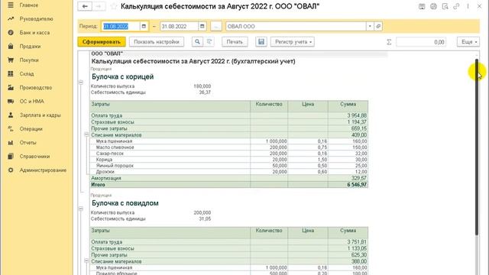Go forward with the right arrow button
Viewport: 489px width, 275px height.
(x=99, y=6)
